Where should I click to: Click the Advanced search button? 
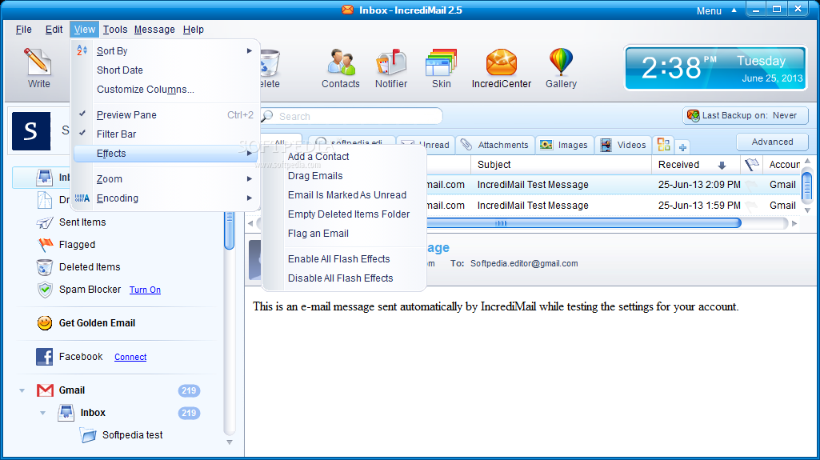pyautogui.click(x=772, y=142)
